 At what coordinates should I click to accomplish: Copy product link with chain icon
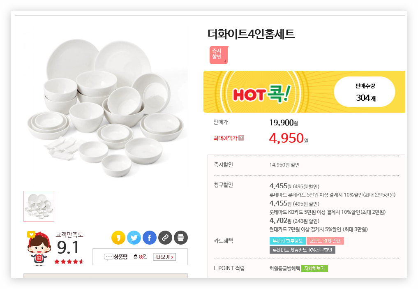[x=165, y=238]
